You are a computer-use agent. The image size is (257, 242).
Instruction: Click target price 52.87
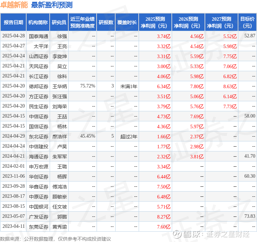pos(250,36)
